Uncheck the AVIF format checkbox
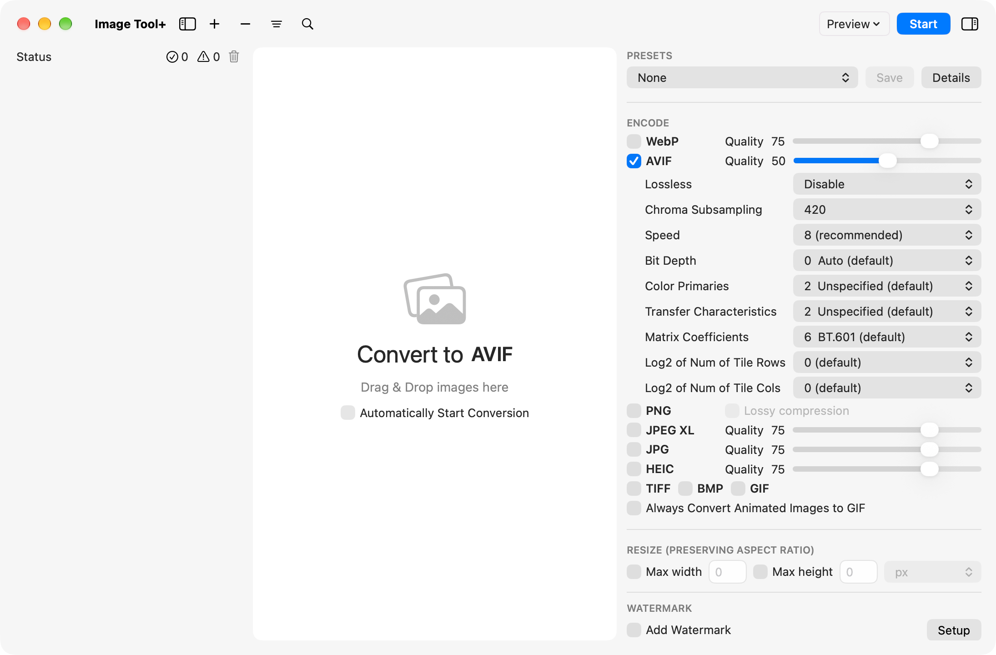This screenshot has width=996, height=655. [x=634, y=161]
